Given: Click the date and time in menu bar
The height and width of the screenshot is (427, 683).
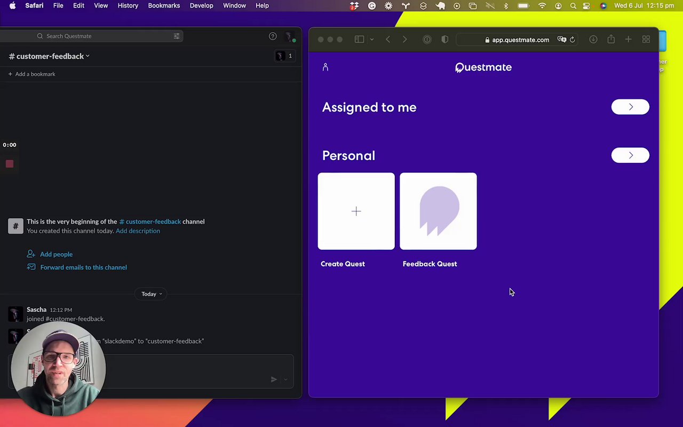Looking at the screenshot, I should pos(644,6).
